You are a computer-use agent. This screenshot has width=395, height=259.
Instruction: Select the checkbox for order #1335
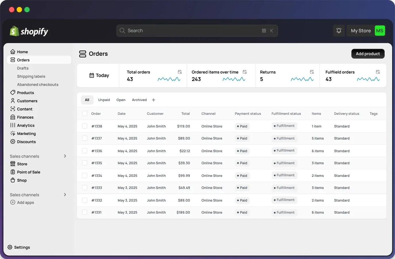pyautogui.click(x=85, y=163)
